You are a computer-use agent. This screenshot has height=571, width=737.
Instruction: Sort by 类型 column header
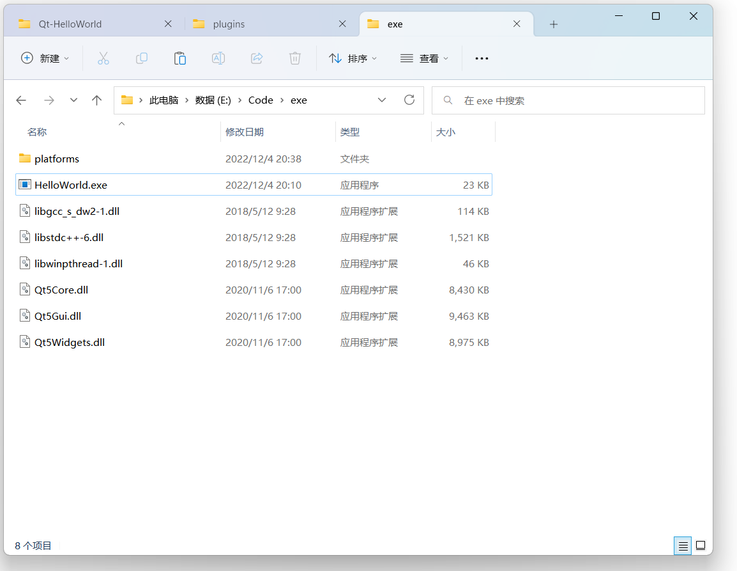pos(350,132)
